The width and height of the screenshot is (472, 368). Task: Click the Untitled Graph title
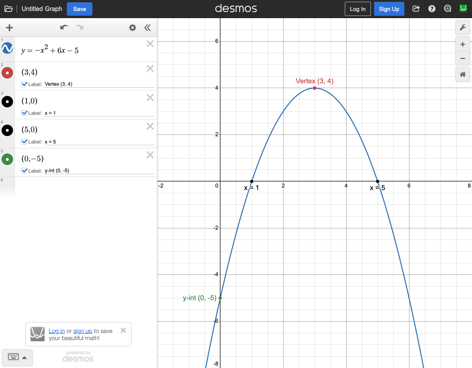(x=42, y=9)
